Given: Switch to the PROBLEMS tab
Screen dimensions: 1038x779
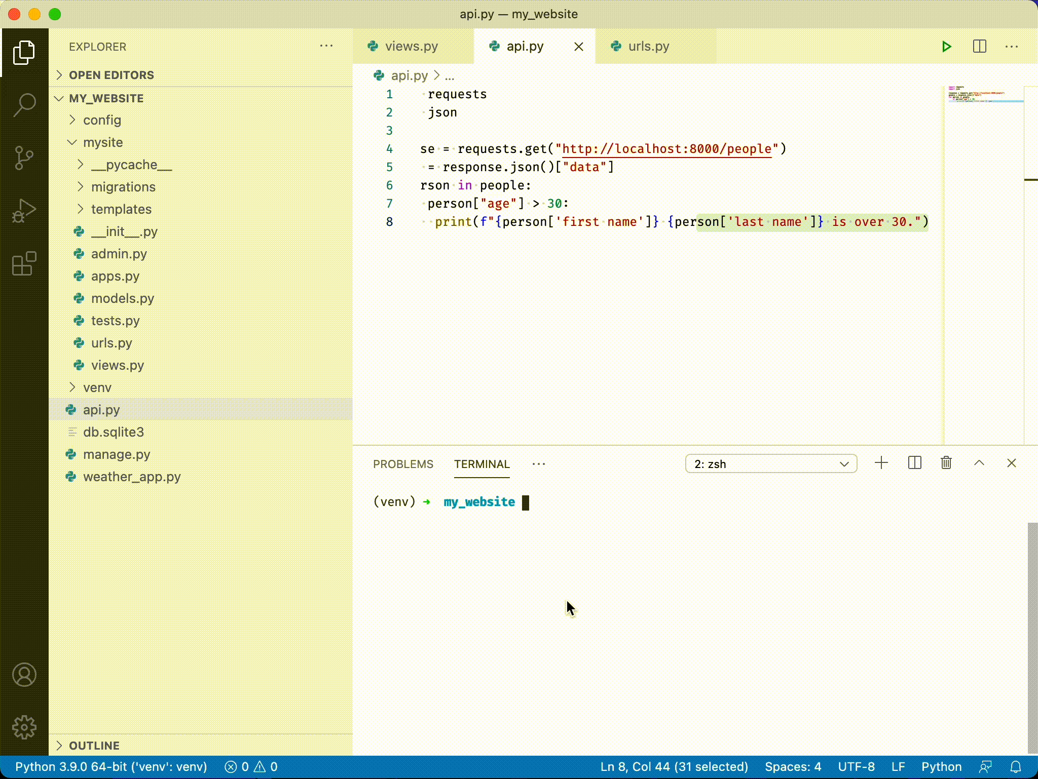Looking at the screenshot, I should [x=403, y=464].
